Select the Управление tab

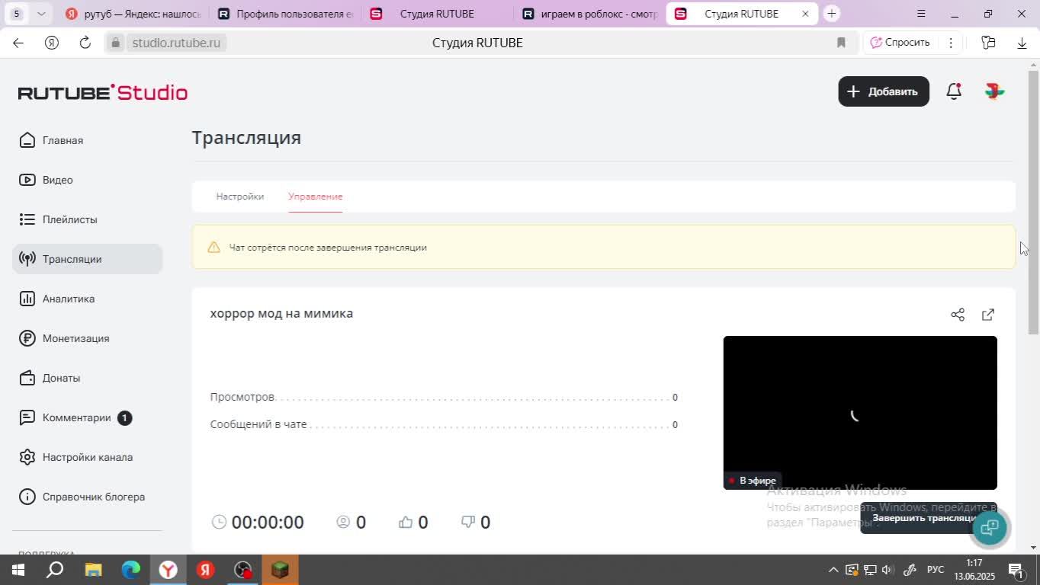coord(315,197)
